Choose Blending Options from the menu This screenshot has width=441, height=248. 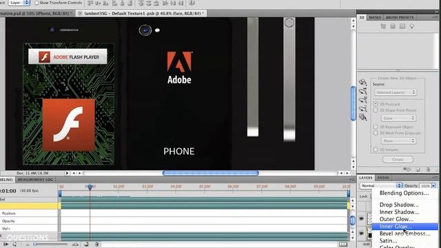coord(404,193)
